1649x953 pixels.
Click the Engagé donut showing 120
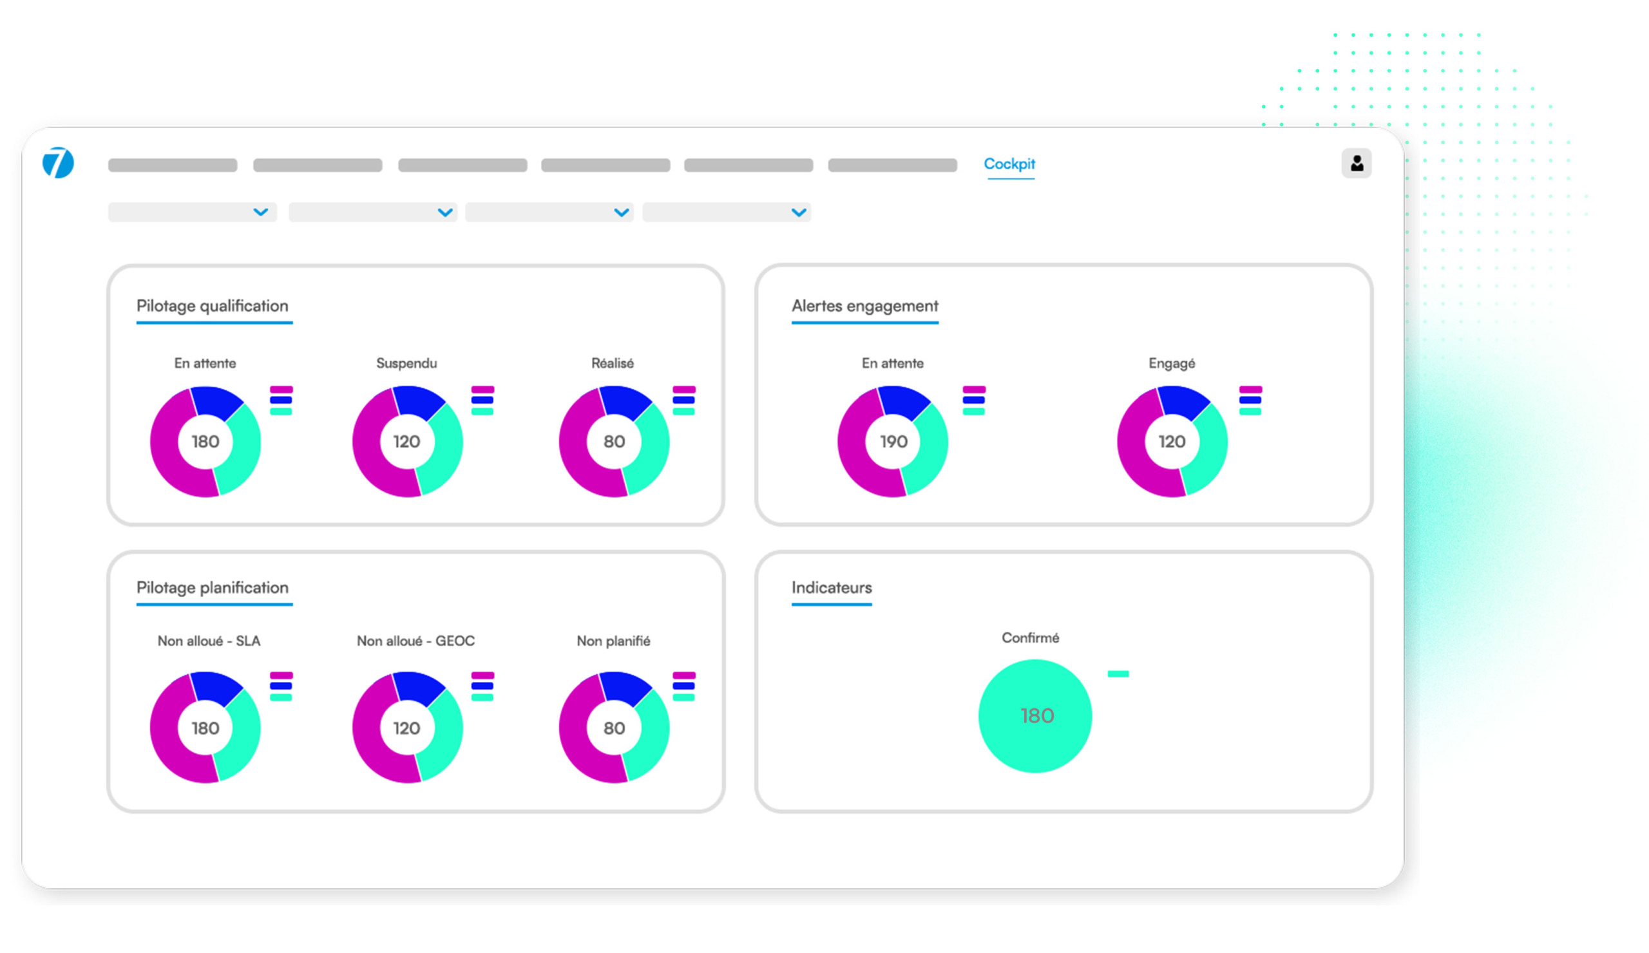(1172, 442)
